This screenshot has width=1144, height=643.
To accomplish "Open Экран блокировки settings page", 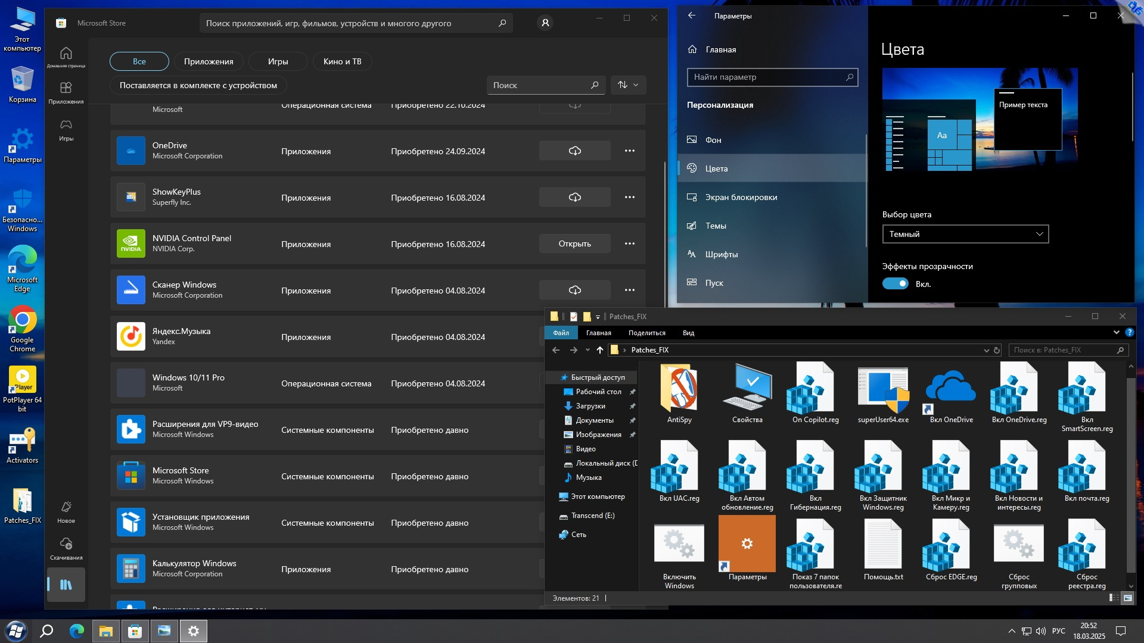I will coord(741,197).
